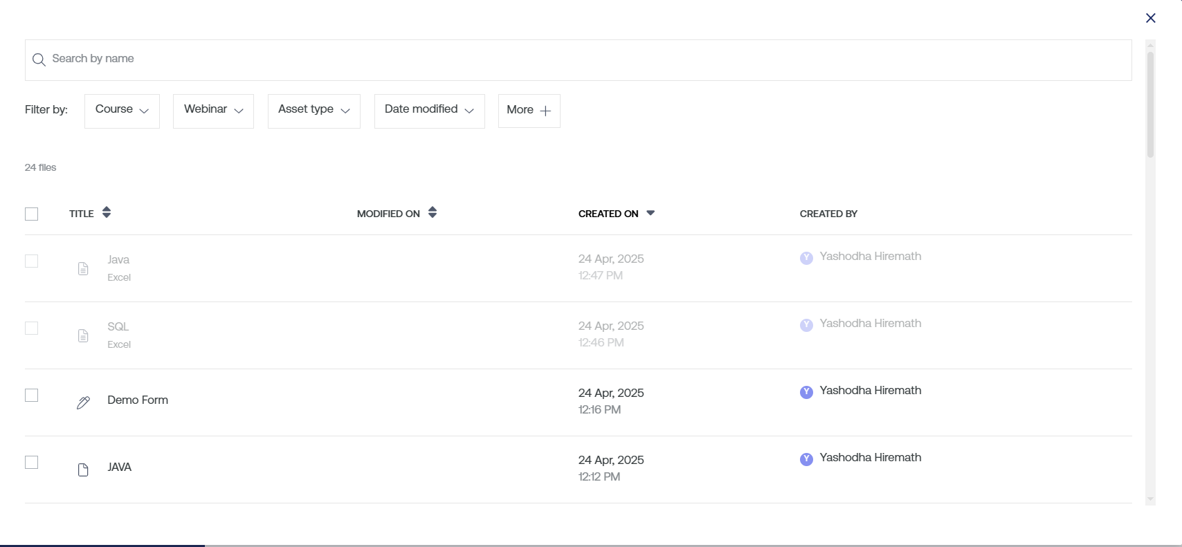The height and width of the screenshot is (547, 1182).
Task: Click Yashodha avatar in Demo Form row
Action: point(806,392)
